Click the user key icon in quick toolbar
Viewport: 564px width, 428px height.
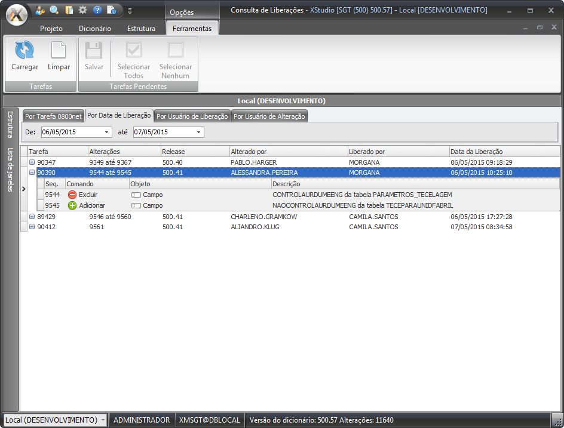40,10
